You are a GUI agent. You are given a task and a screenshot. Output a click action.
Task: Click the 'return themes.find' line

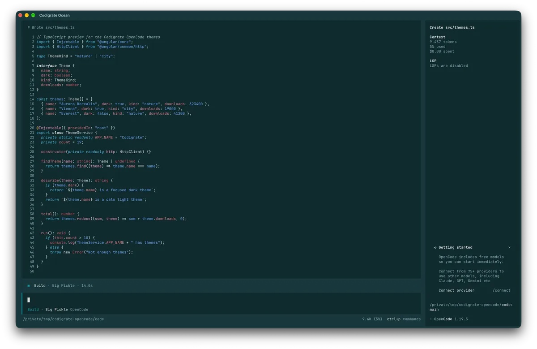102,166
